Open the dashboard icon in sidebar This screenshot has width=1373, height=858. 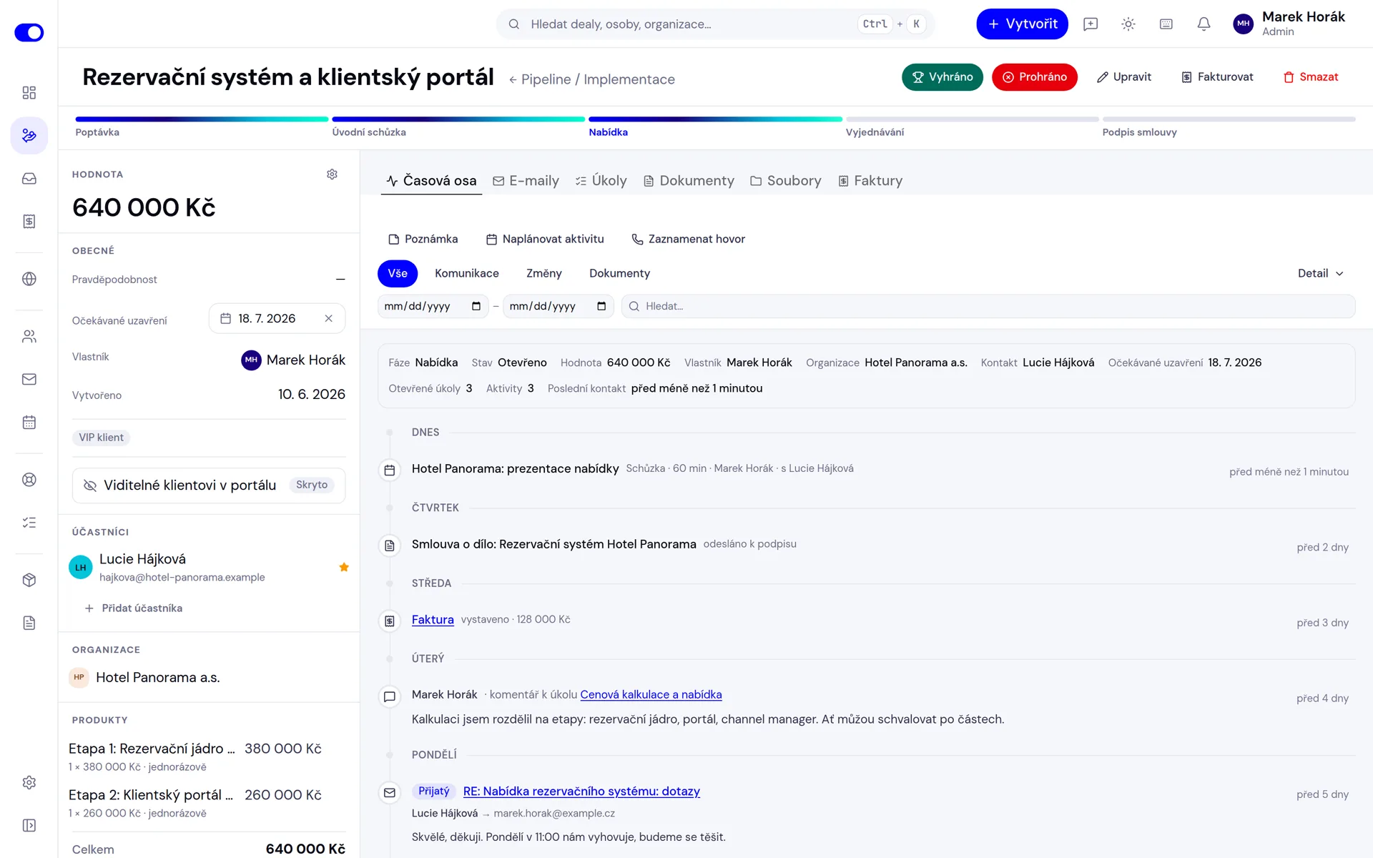(x=29, y=92)
